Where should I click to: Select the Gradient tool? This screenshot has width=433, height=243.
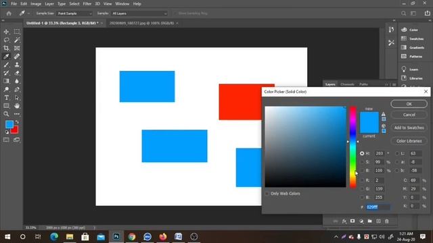(6, 81)
